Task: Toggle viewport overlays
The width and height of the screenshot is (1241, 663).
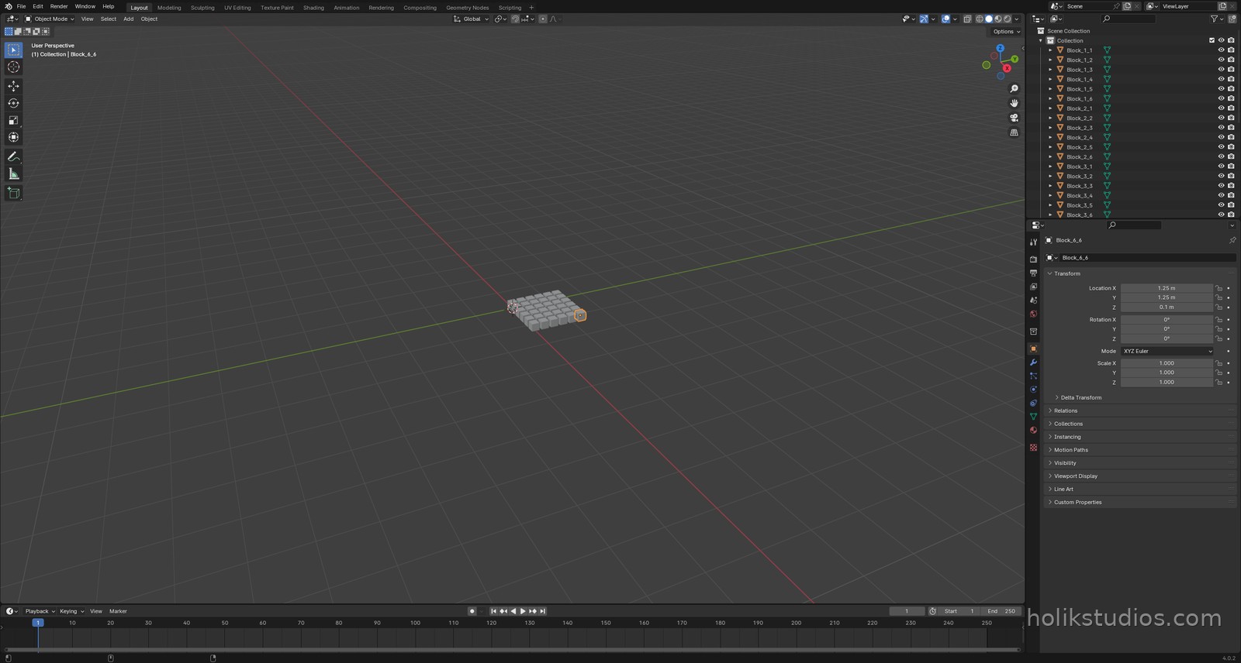Action: pyautogui.click(x=946, y=19)
